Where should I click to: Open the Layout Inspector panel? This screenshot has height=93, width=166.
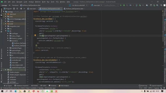coord(156,86)
